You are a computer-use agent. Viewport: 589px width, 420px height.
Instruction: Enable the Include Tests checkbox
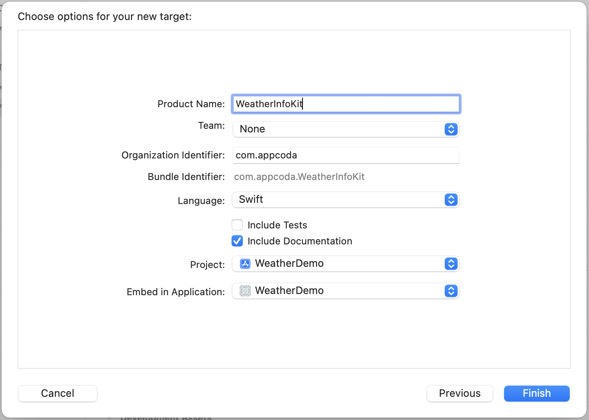pyautogui.click(x=237, y=225)
